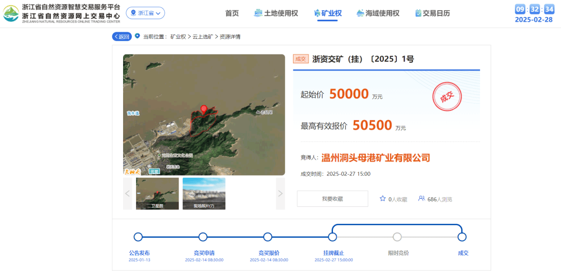Click the 公告发布 date 2025-01-13
561x271 pixels.
point(140,260)
